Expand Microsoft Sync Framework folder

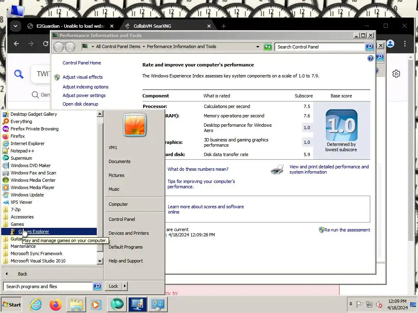pyautogui.click(x=36, y=253)
